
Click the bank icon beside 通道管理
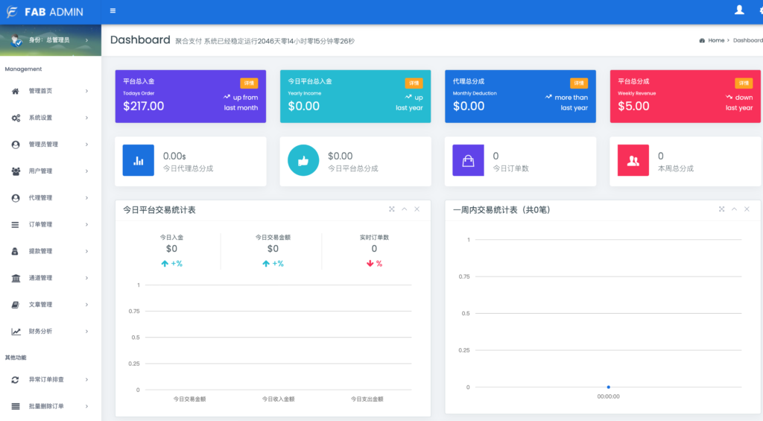[16, 278]
